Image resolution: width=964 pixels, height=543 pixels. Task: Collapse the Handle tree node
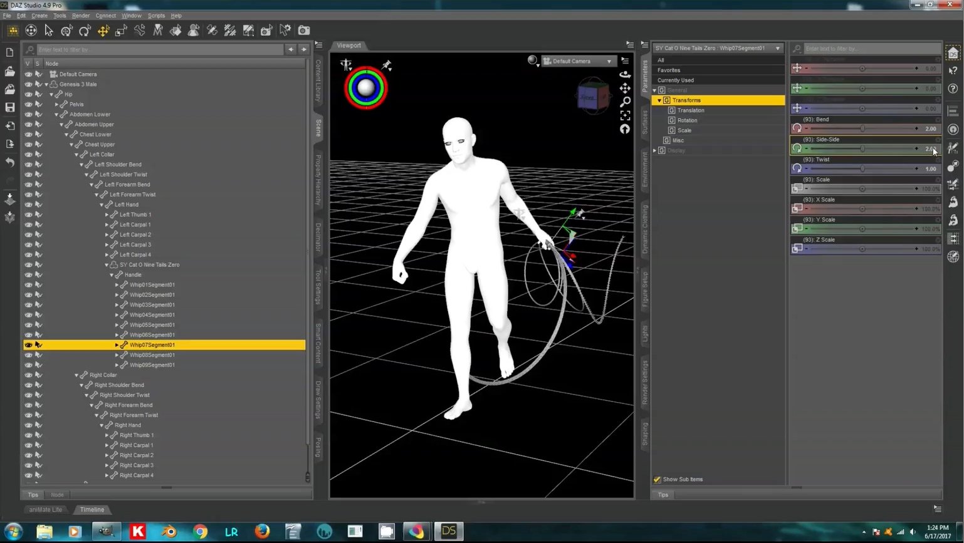[x=112, y=274]
